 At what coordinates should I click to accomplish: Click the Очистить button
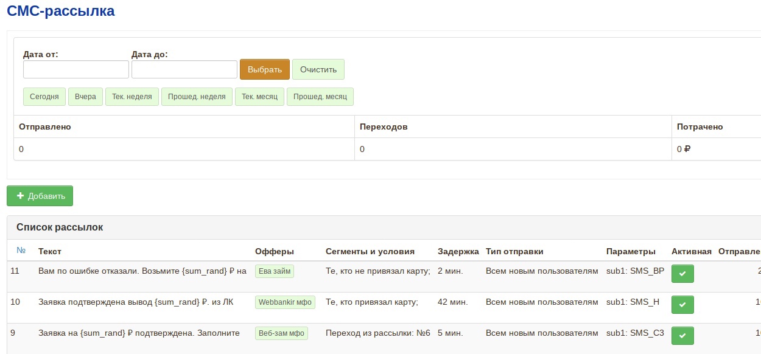pos(318,69)
